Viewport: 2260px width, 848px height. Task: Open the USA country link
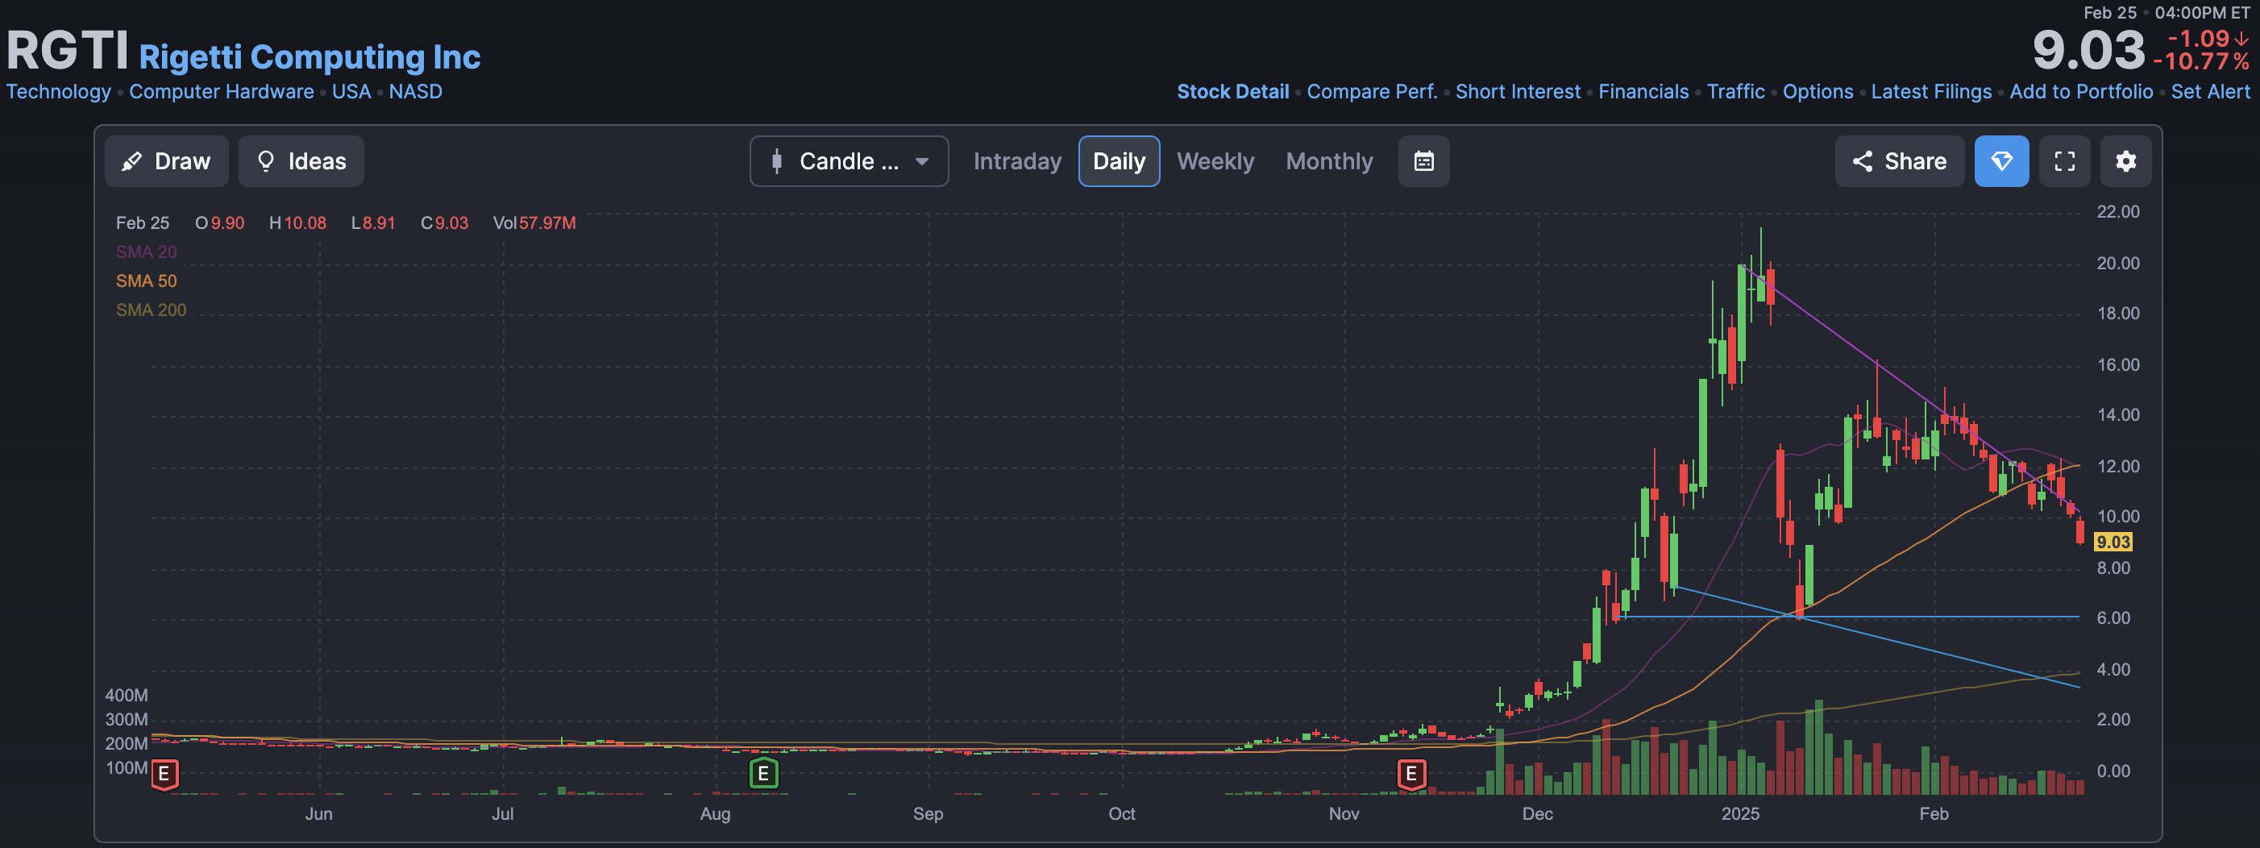(351, 91)
